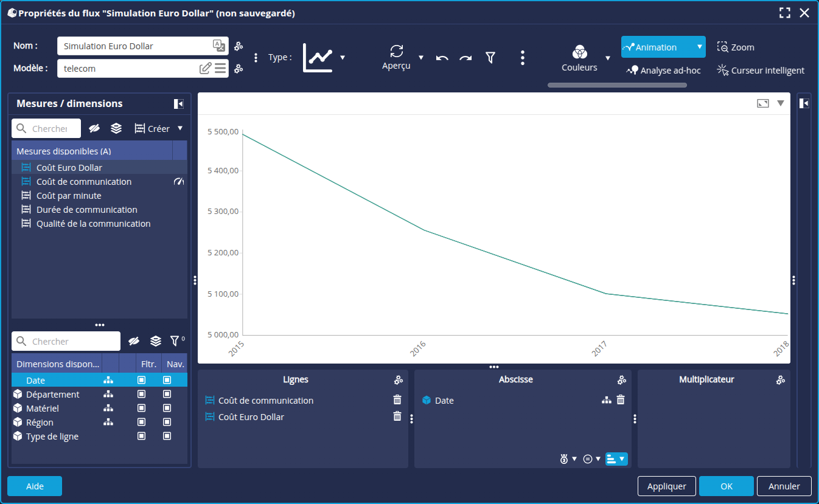The height and width of the screenshot is (504, 819).
Task: Open the Créer dropdown arrow
Action: (180, 128)
